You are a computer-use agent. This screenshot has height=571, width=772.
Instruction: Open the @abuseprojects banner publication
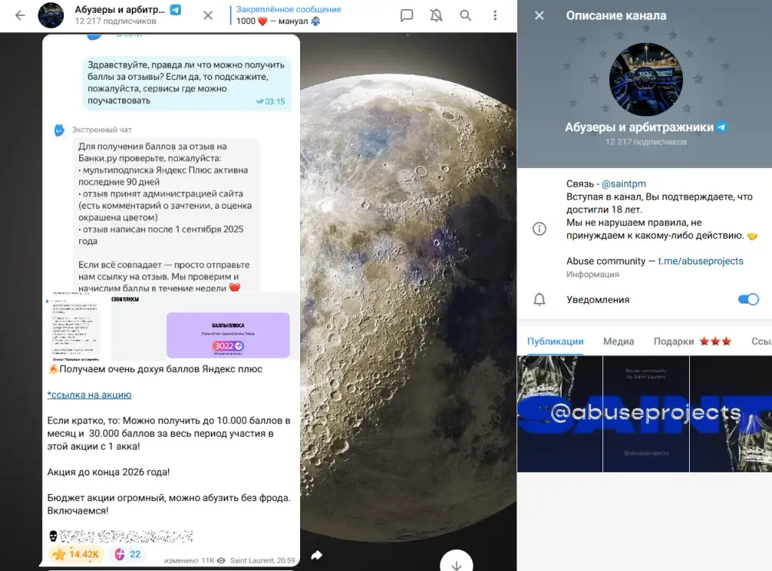[645, 414]
